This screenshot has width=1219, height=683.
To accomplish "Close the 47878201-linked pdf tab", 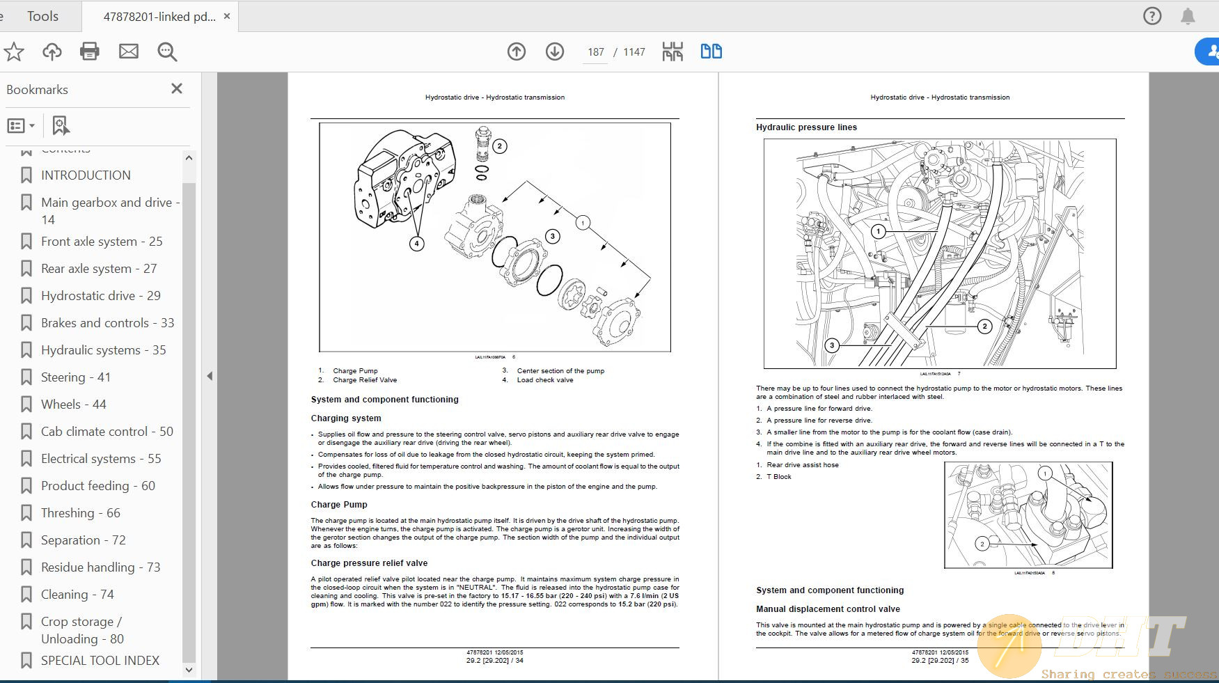I will 227,16.
